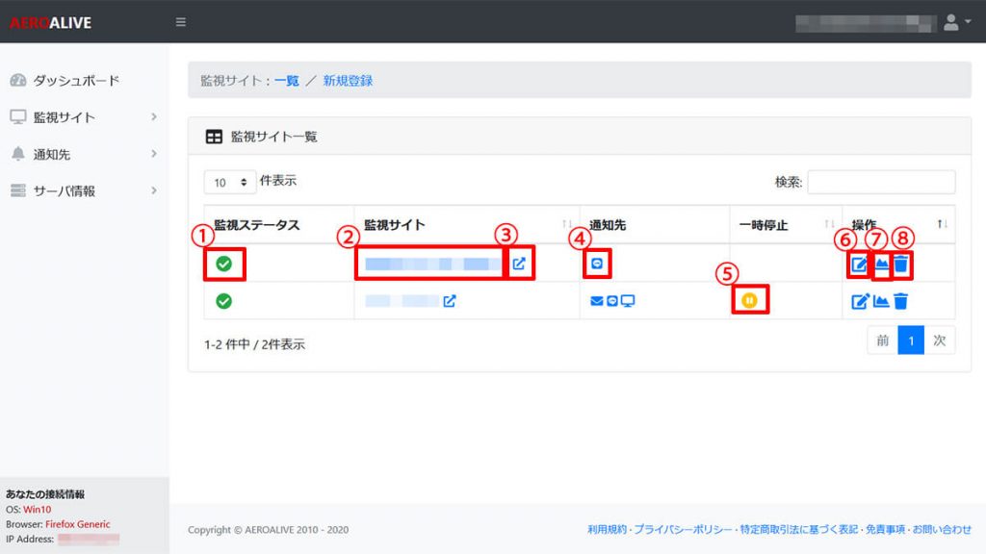The image size is (986, 554).
Task: Click the first row's chat notification icon
Action: 597,264
